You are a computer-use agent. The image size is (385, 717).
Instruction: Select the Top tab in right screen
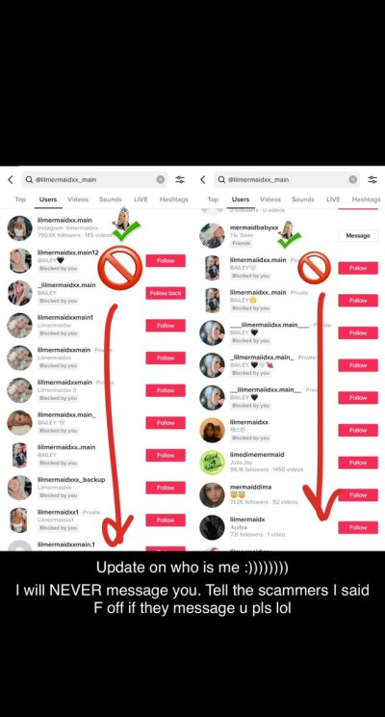(213, 199)
